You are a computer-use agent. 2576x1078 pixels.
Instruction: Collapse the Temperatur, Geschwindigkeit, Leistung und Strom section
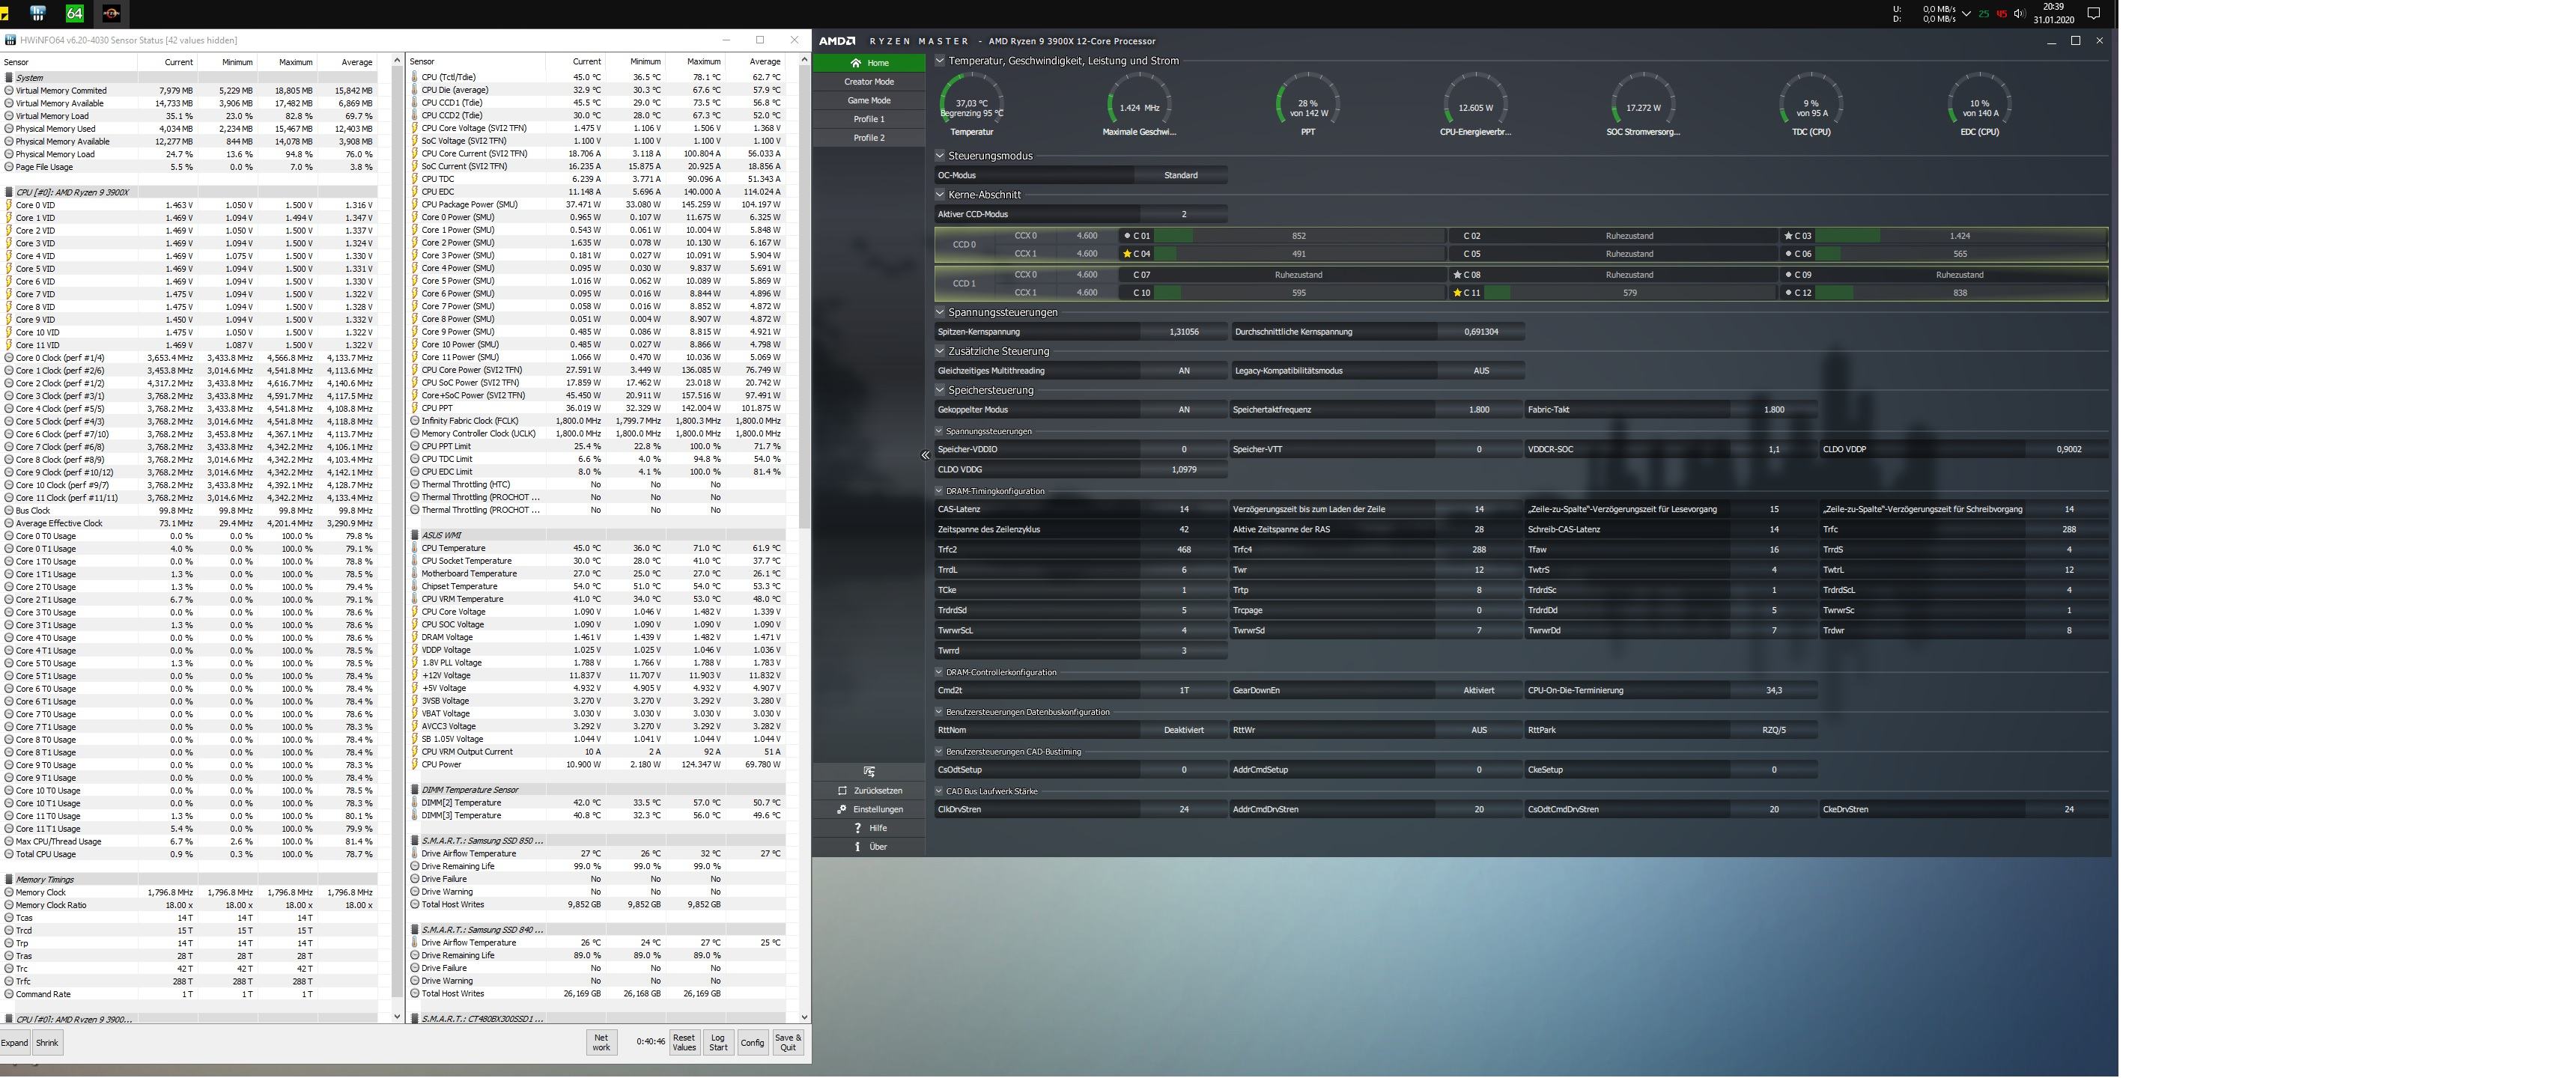pyautogui.click(x=940, y=61)
